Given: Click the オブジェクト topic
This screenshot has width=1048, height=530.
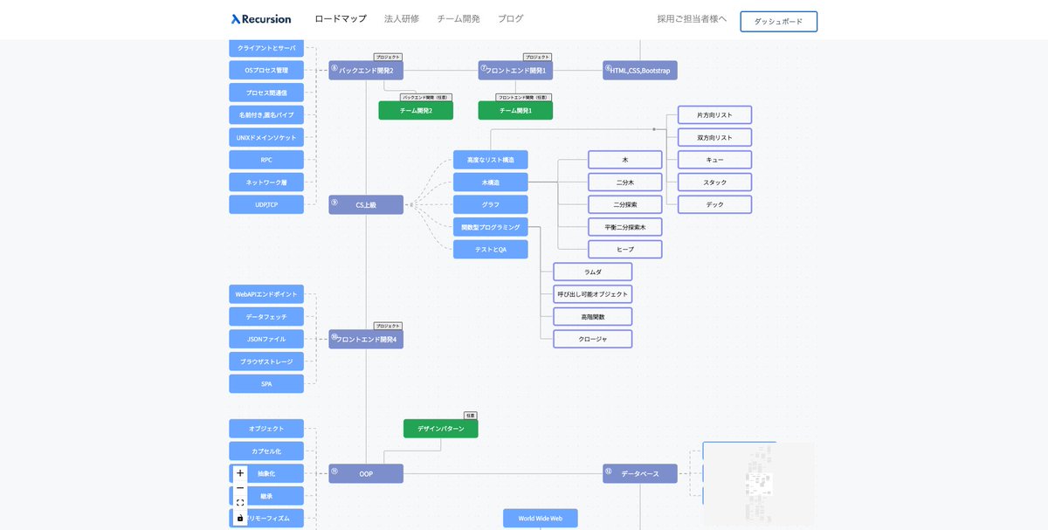Looking at the screenshot, I should 266,429.
